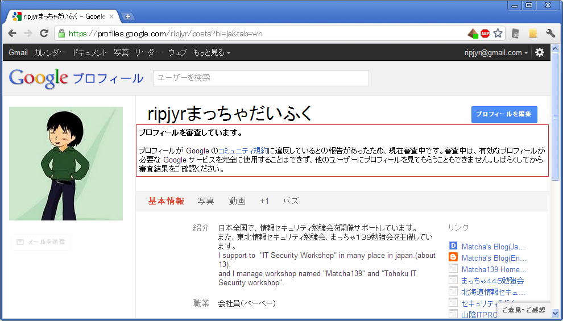Click the profile name ripjyrまっちゃだいふく
Image resolution: width=563 pixels, height=321 pixels.
pos(230,113)
